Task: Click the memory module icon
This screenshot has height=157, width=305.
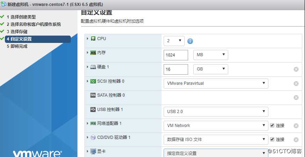Action: point(93,53)
